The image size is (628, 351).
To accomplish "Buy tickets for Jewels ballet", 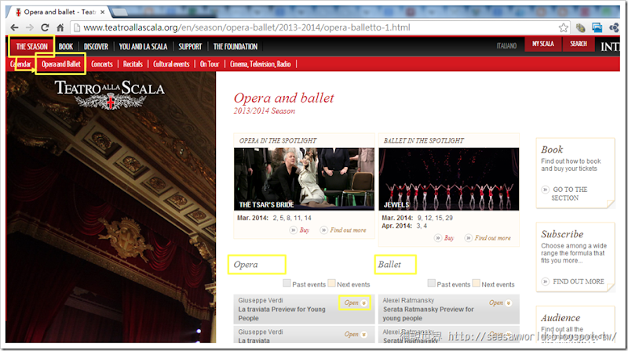I will [x=449, y=238].
